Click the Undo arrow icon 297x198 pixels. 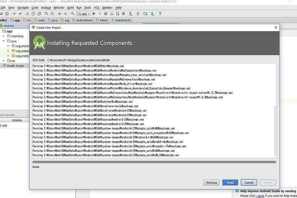[14, 14]
